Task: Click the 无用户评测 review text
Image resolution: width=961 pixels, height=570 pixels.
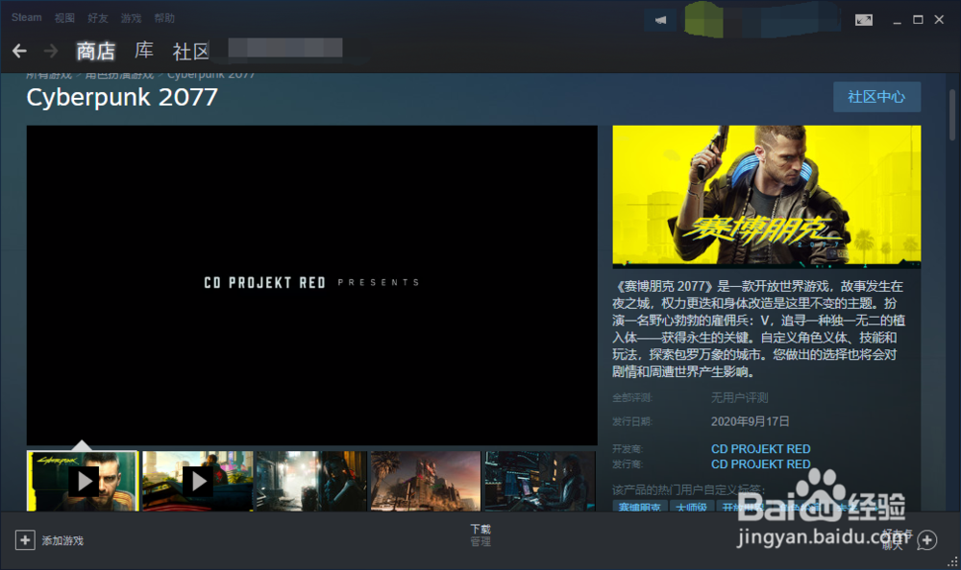Action: click(739, 398)
